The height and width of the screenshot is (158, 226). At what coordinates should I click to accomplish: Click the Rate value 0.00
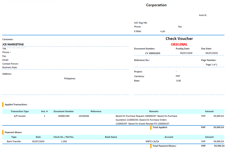pyautogui.click(x=178, y=81)
